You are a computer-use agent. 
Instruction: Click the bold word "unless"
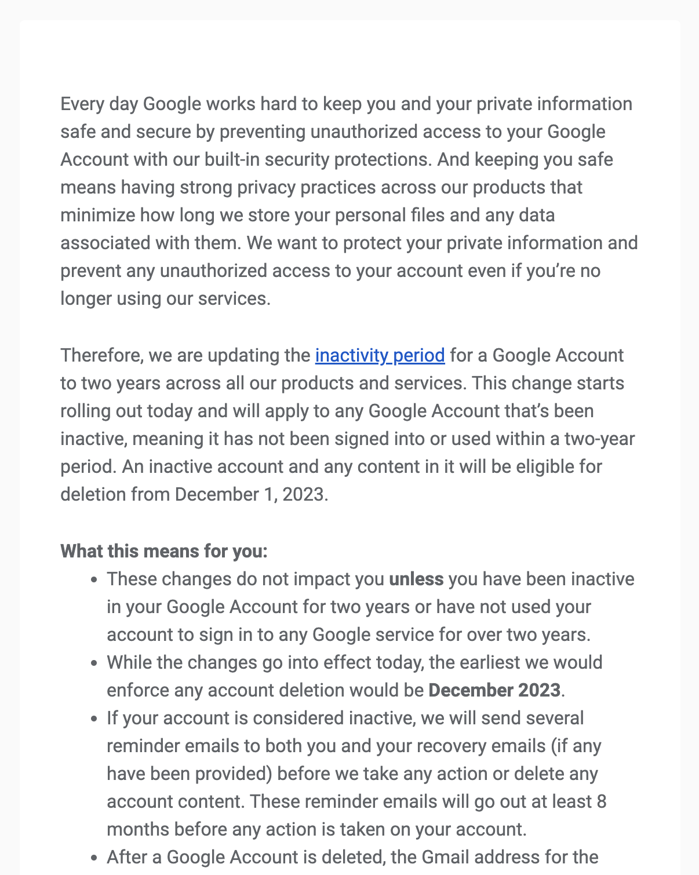(416, 579)
